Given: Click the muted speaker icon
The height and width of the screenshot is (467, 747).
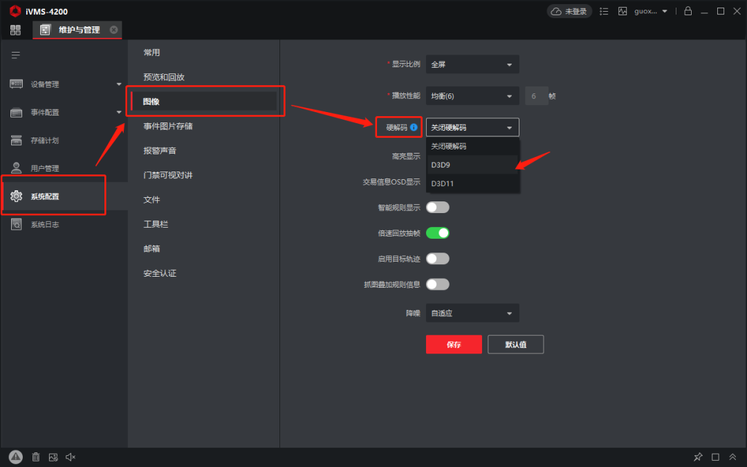Looking at the screenshot, I should [71, 457].
